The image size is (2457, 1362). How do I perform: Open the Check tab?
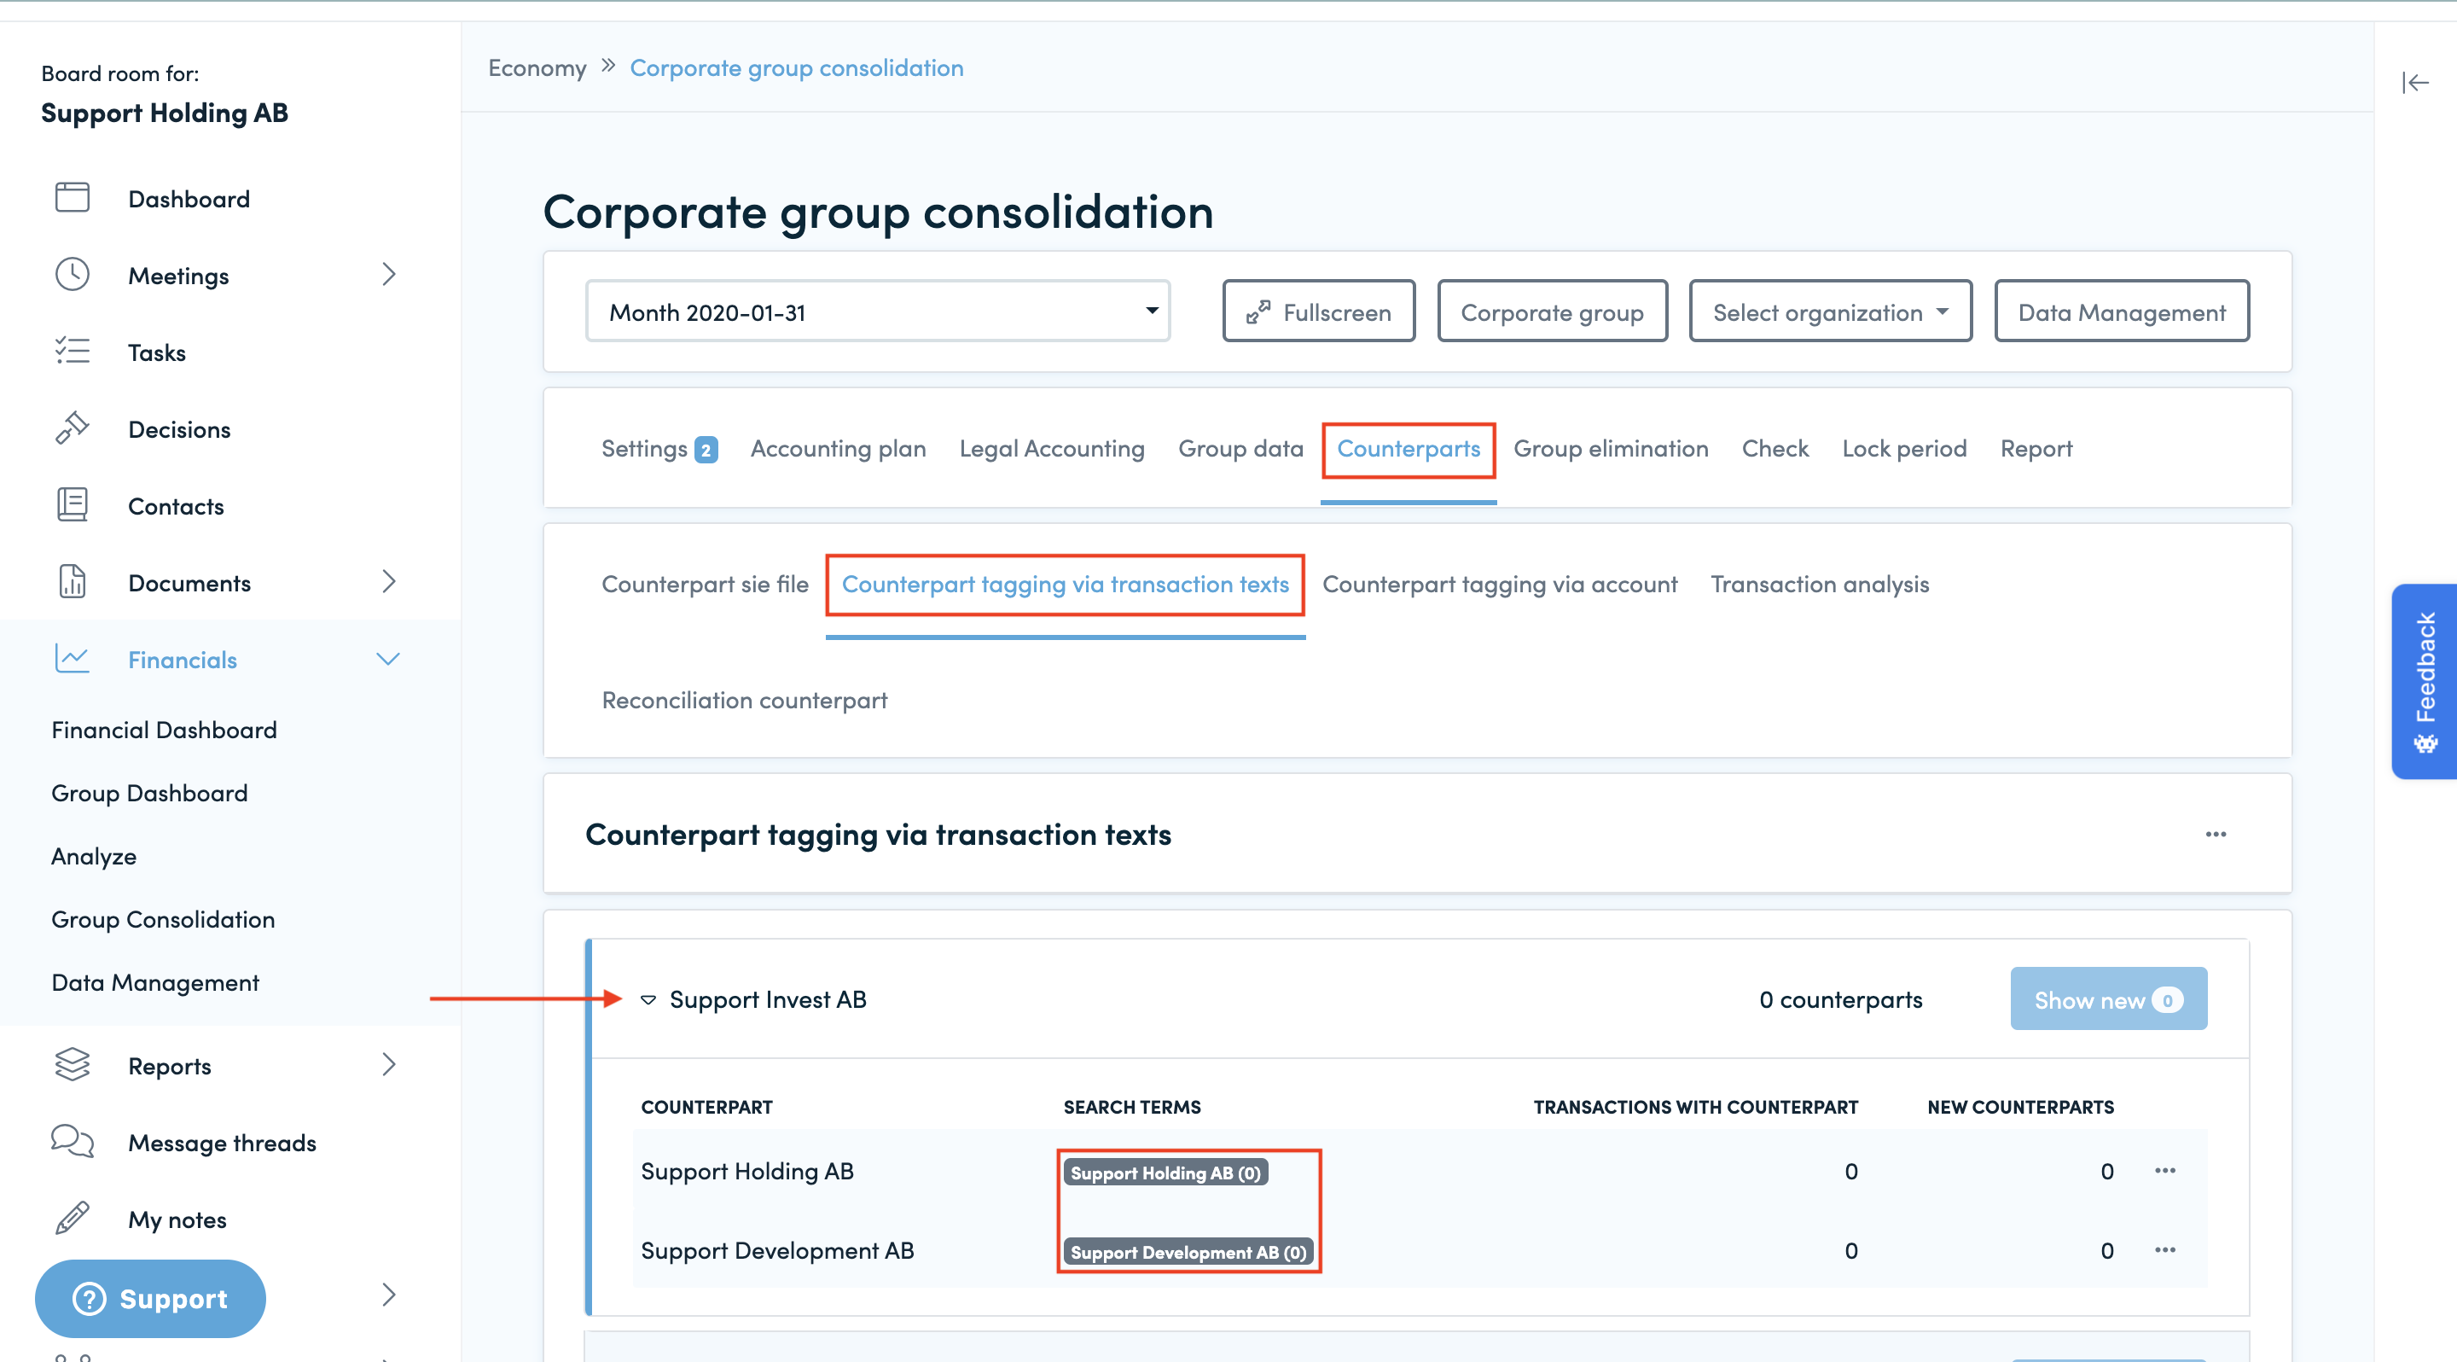click(x=1774, y=448)
